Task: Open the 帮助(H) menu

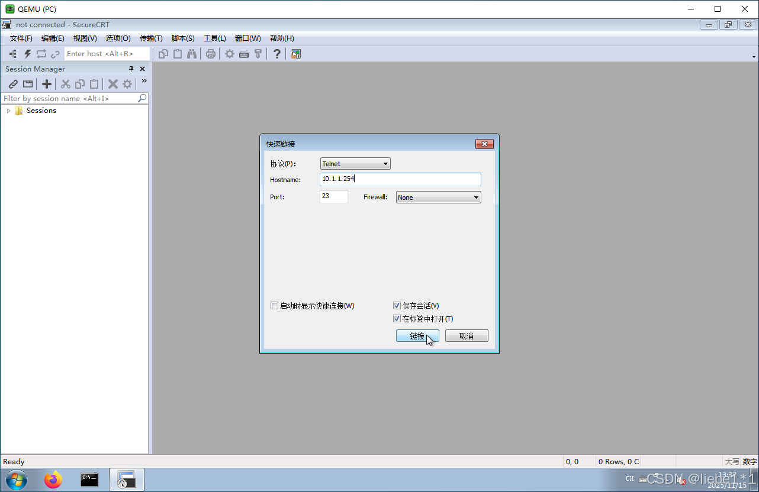Action: [x=282, y=38]
